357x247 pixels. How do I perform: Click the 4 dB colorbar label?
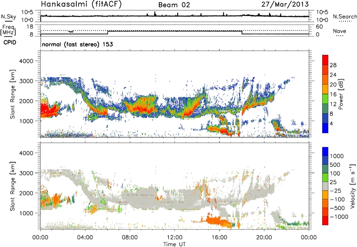(x=332, y=123)
